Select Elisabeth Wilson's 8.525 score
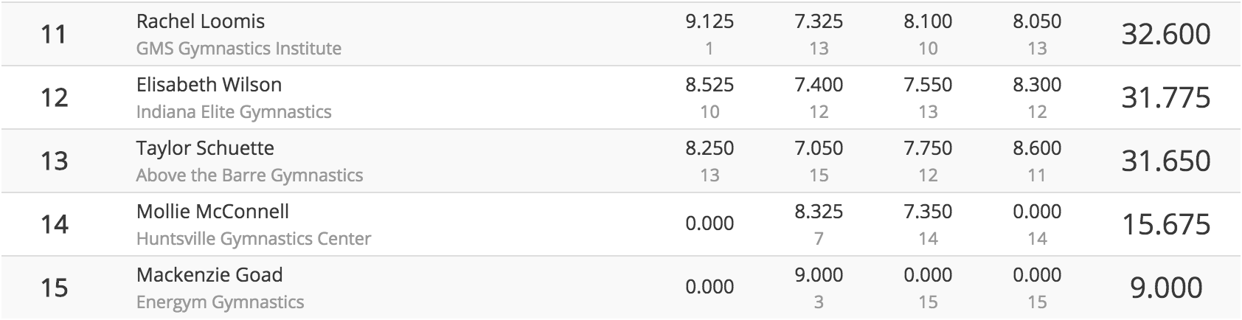This screenshot has height=320, width=1242. pyautogui.click(x=710, y=85)
